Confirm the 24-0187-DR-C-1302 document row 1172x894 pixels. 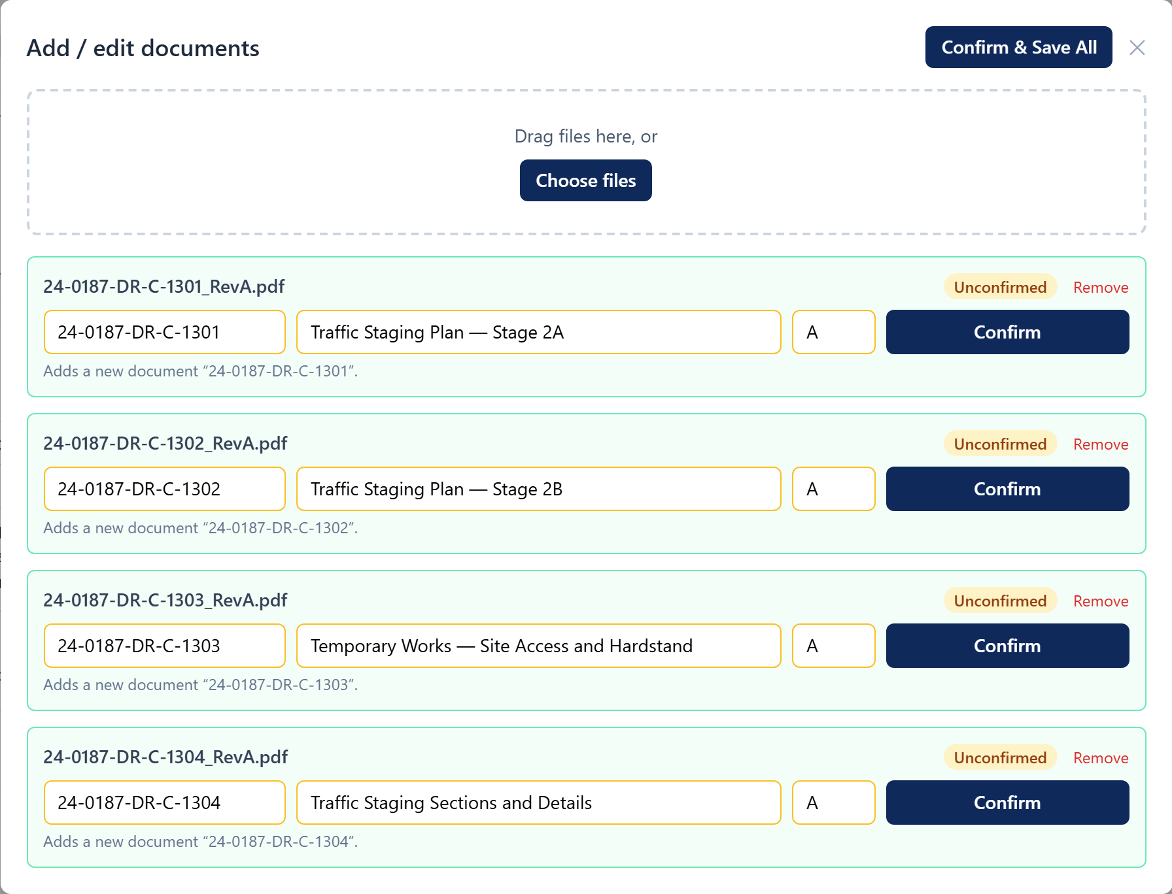click(x=1007, y=489)
